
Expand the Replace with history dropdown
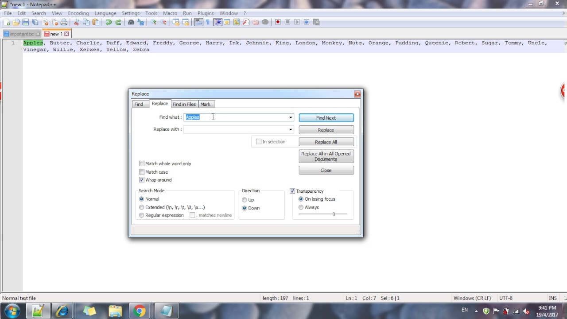[x=291, y=129]
